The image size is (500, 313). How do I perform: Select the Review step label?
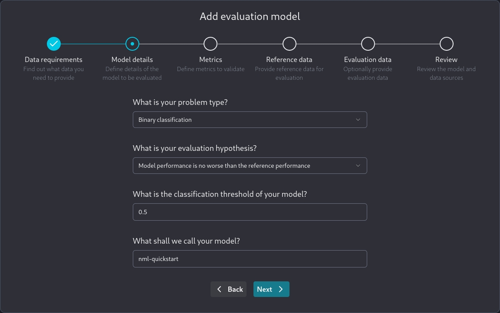[x=446, y=60]
